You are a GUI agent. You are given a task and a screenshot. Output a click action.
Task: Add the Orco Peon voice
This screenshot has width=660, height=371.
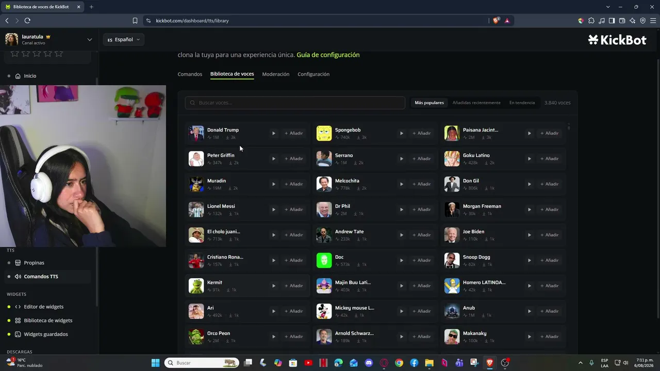pyautogui.click(x=294, y=336)
